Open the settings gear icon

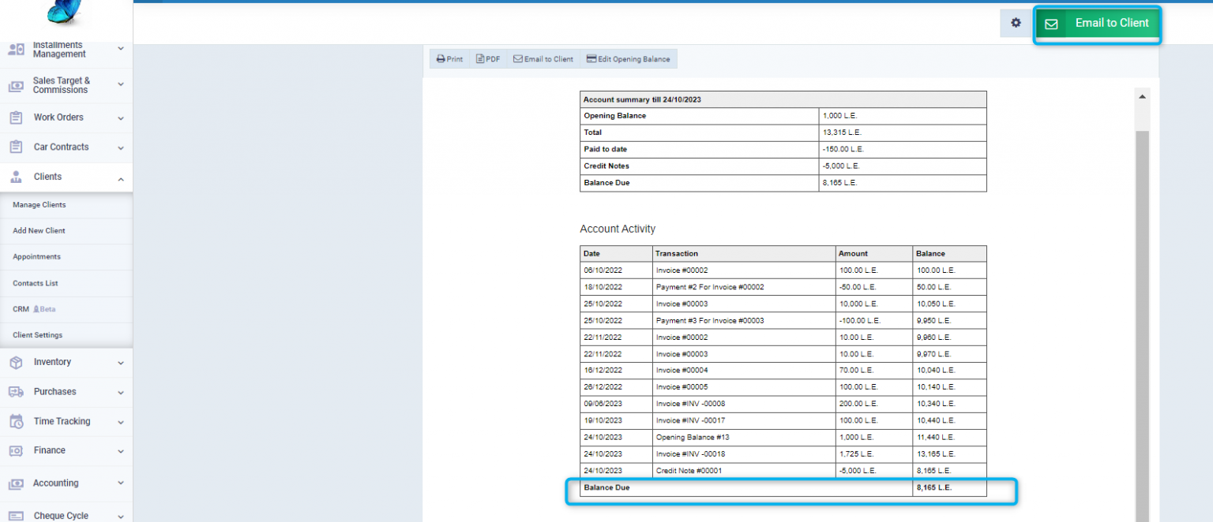tap(1016, 23)
